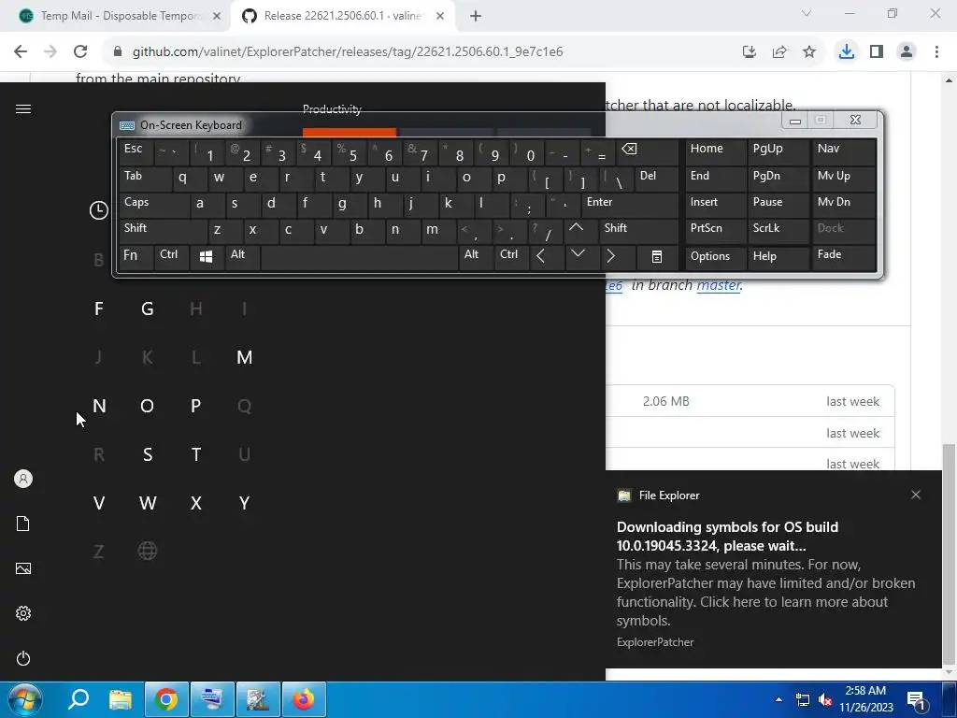Go back in Chrome

[x=21, y=51]
